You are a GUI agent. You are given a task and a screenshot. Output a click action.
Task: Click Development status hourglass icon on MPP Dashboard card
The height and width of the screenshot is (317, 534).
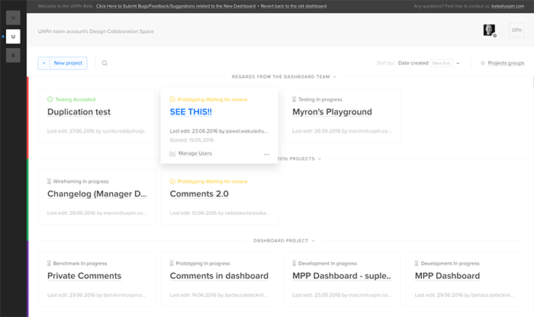click(417, 263)
